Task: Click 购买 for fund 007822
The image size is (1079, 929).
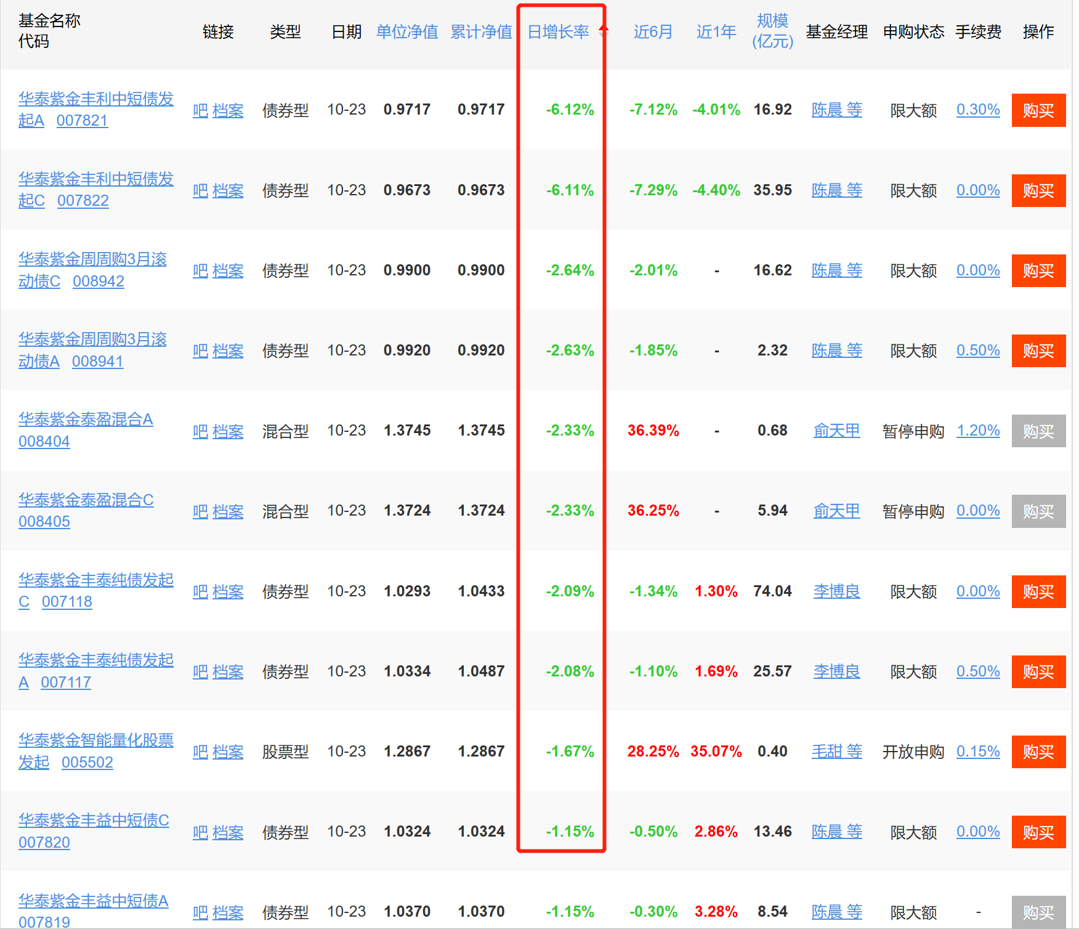Action: [x=1038, y=190]
